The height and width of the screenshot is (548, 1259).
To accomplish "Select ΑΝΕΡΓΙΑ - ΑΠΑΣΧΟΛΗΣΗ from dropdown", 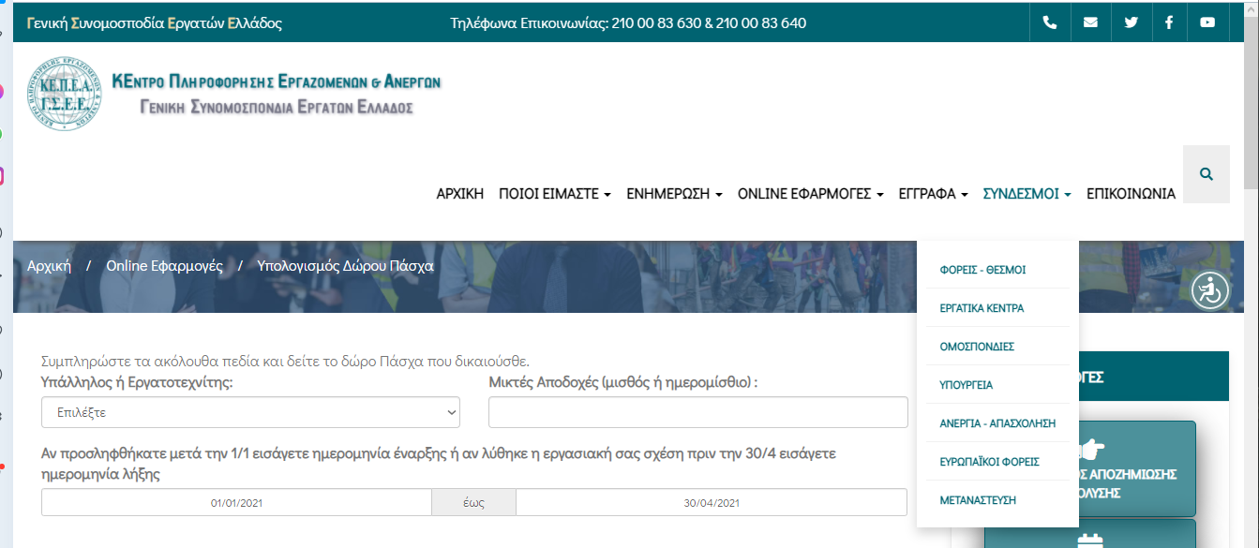I will (997, 423).
